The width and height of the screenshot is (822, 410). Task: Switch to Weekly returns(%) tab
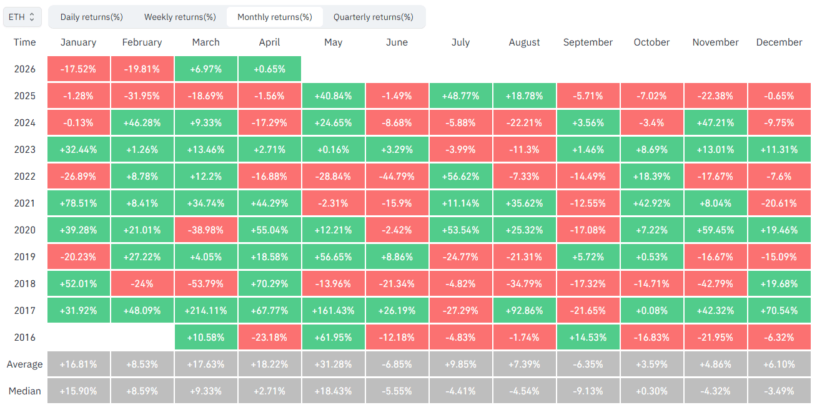pyautogui.click(x=180, y=17)
